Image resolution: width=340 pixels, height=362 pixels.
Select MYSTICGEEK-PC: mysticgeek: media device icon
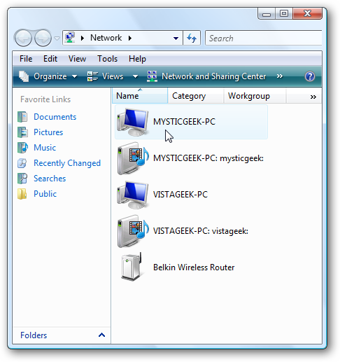(133, 158)
